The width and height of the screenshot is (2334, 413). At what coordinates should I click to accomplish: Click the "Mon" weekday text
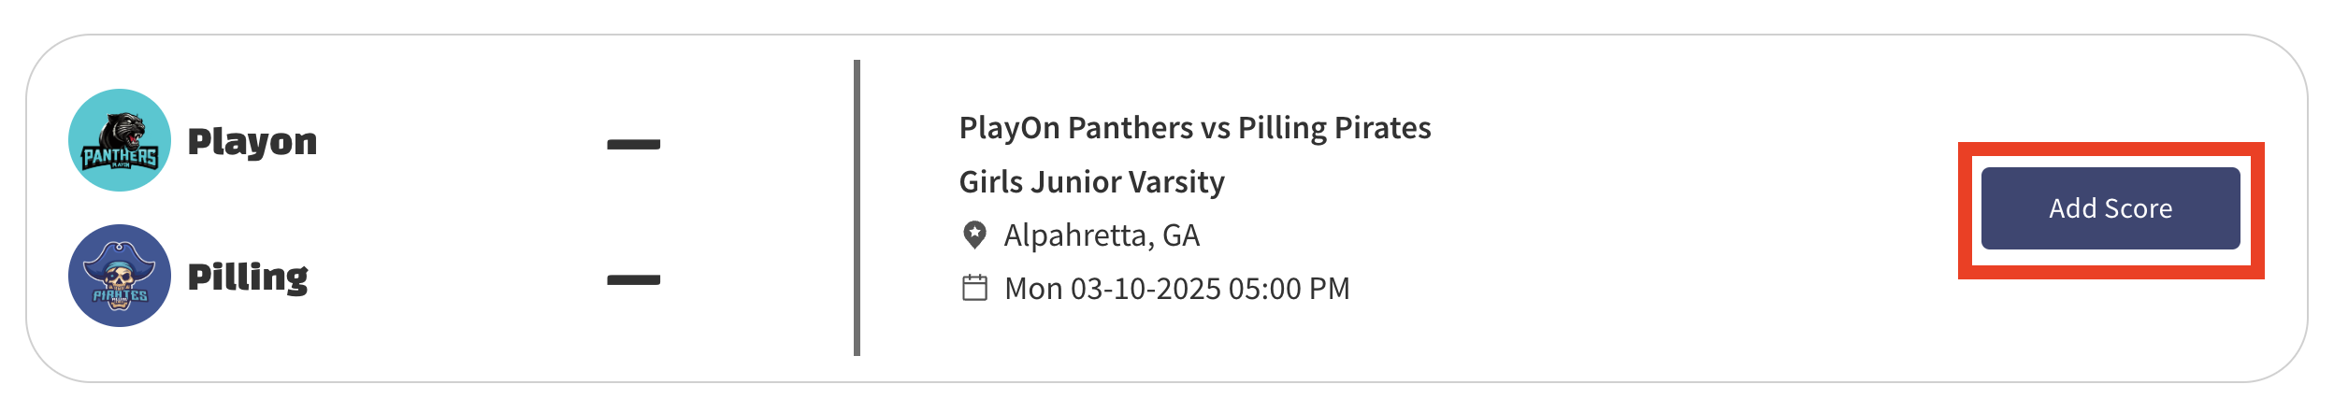tap(1032, 289)
